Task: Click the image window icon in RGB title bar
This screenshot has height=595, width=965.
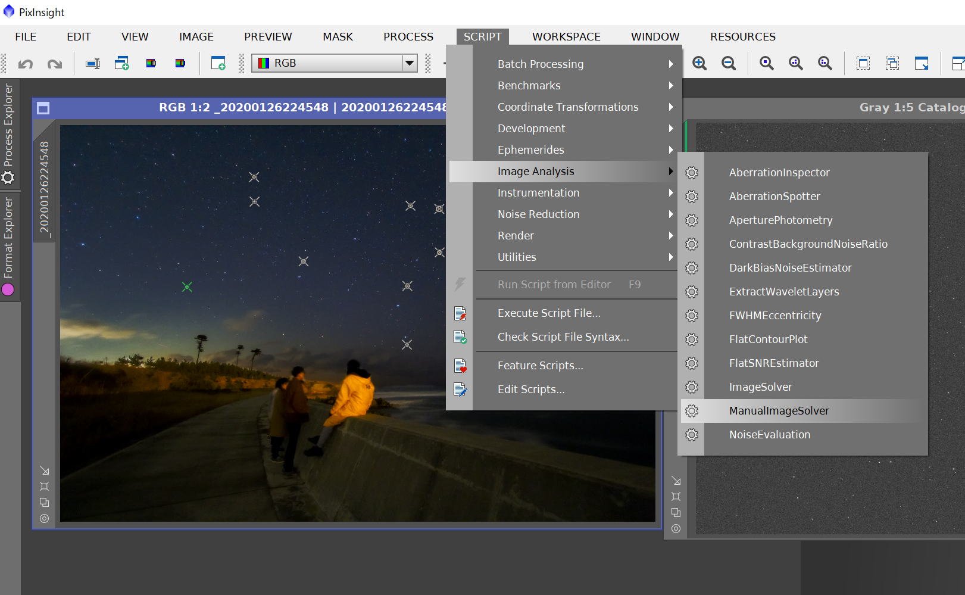Action: pyautogui.click(x=43, y=108)
